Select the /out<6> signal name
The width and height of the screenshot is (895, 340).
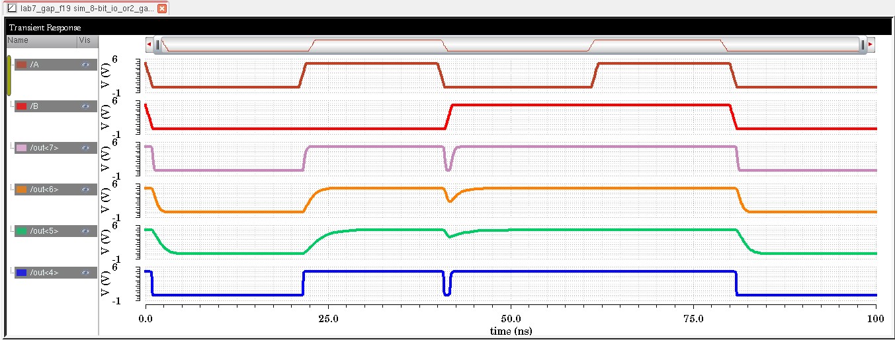point(44,189)
